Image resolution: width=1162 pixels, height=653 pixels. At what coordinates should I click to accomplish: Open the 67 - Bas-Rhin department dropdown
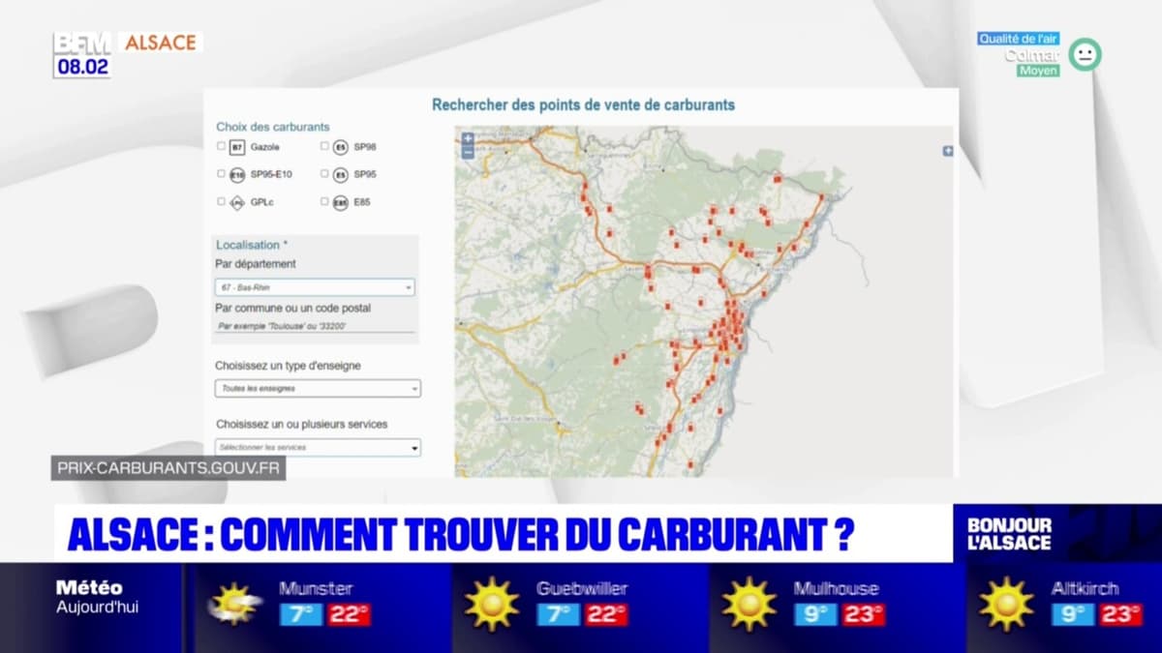[x=315, y=287]
